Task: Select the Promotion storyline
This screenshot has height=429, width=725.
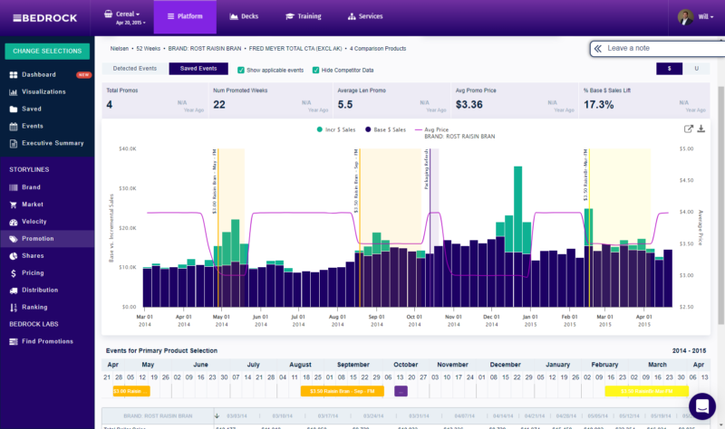Action: pyautogui.click(x=47, y=239)
